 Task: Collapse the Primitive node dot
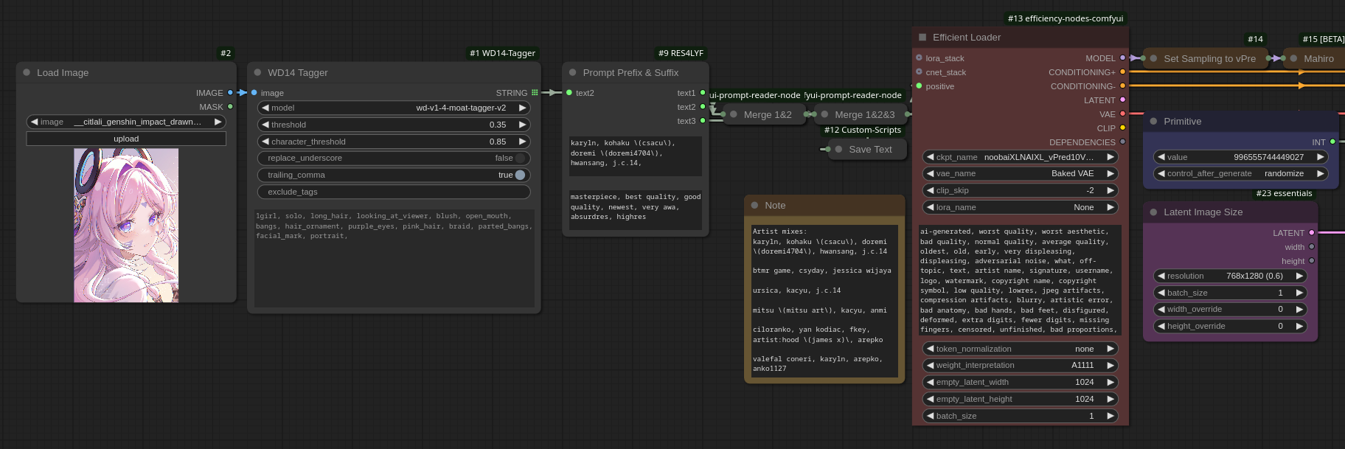pyautogui.click(x=1154, y=121)
